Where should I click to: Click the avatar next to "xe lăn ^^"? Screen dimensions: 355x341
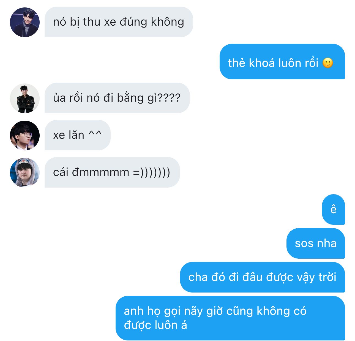pyautogui.click(x=25, y=136)
